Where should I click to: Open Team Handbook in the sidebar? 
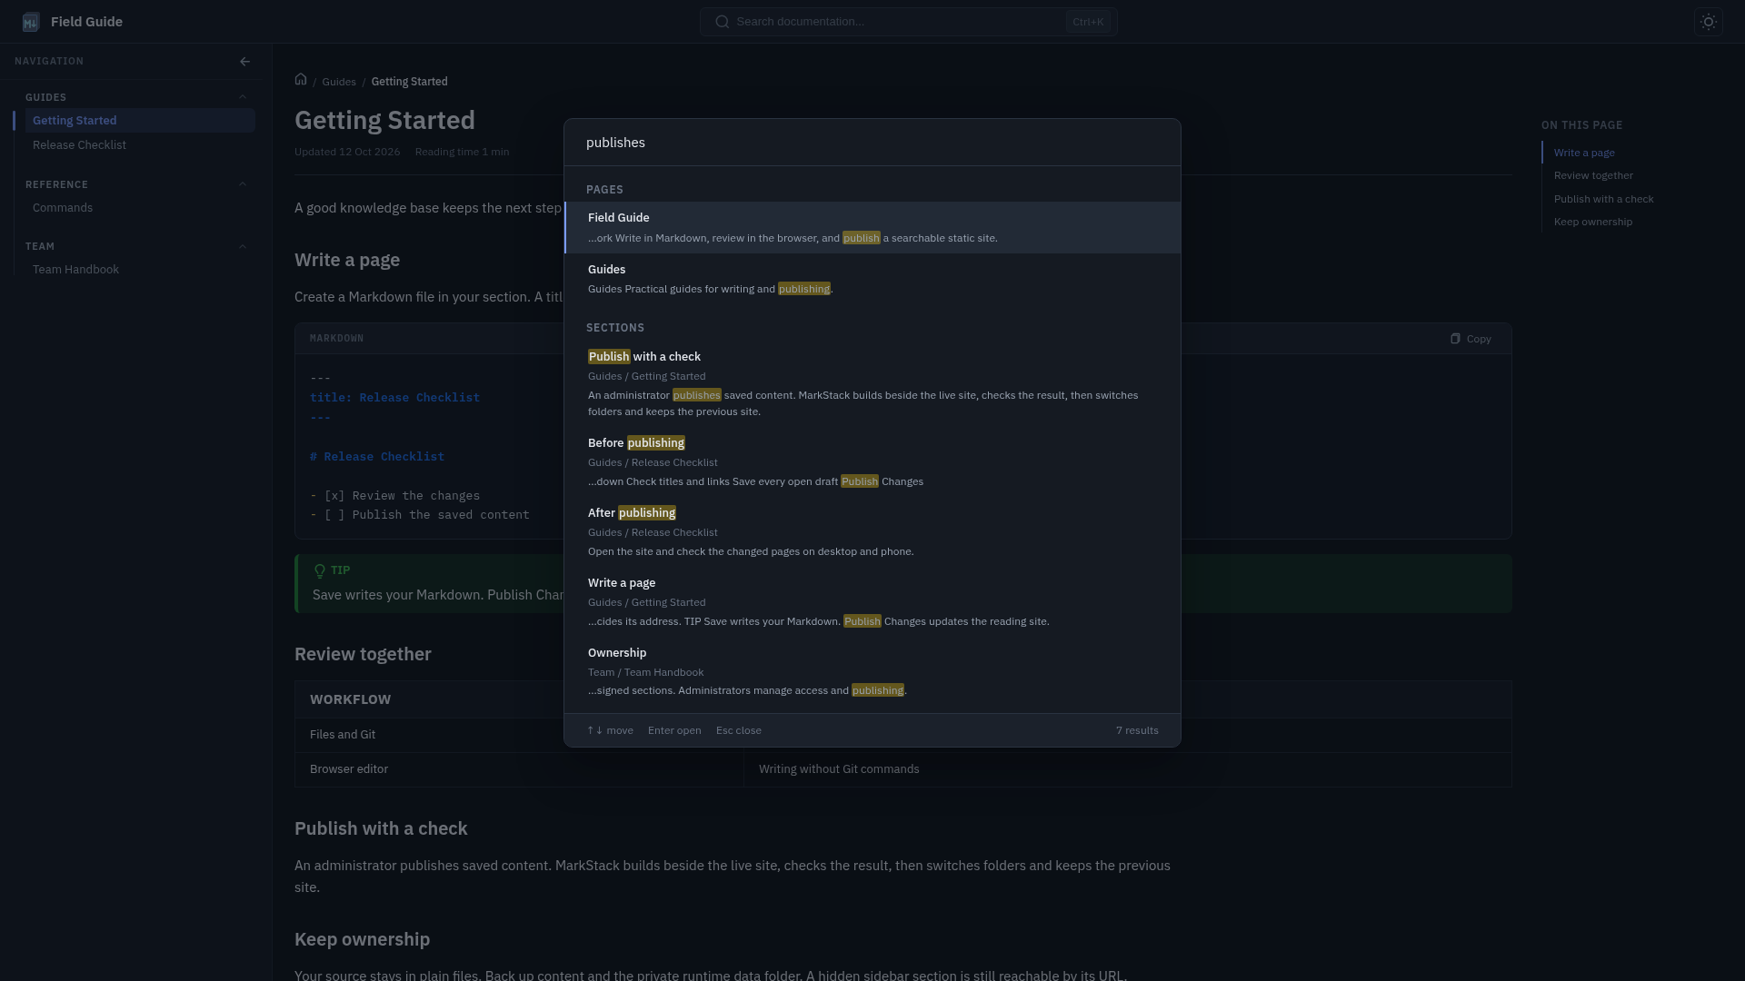pyautogui.click(x=140, y=270)
